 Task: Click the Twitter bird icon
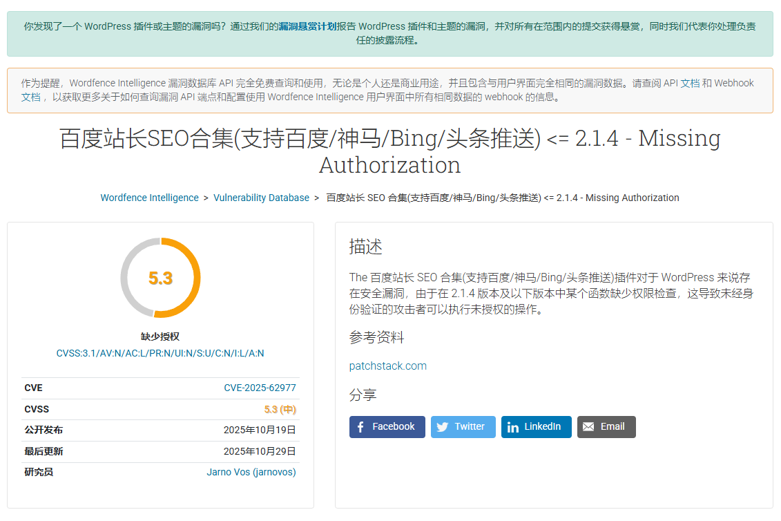[x=443, y=427]
